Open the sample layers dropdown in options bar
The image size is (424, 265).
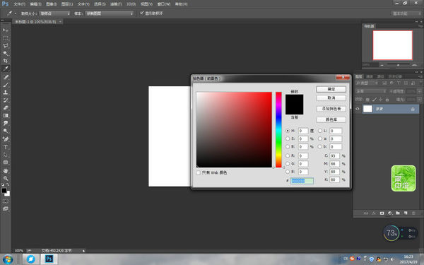coord(110,13)
